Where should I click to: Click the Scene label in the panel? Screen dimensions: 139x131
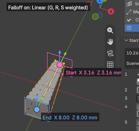pos(133,63)
